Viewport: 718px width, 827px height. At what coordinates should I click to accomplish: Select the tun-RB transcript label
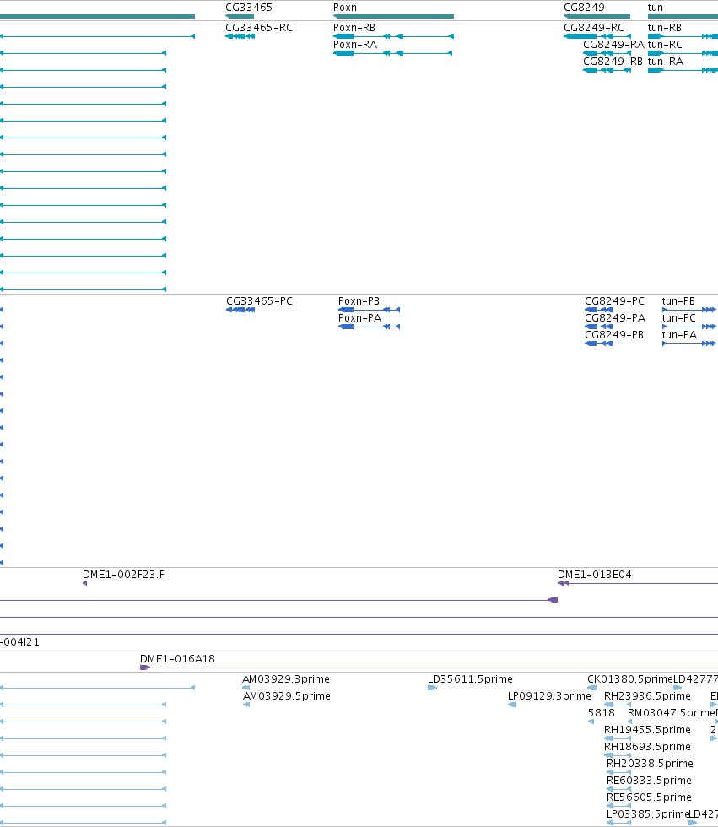pos(665,27)
